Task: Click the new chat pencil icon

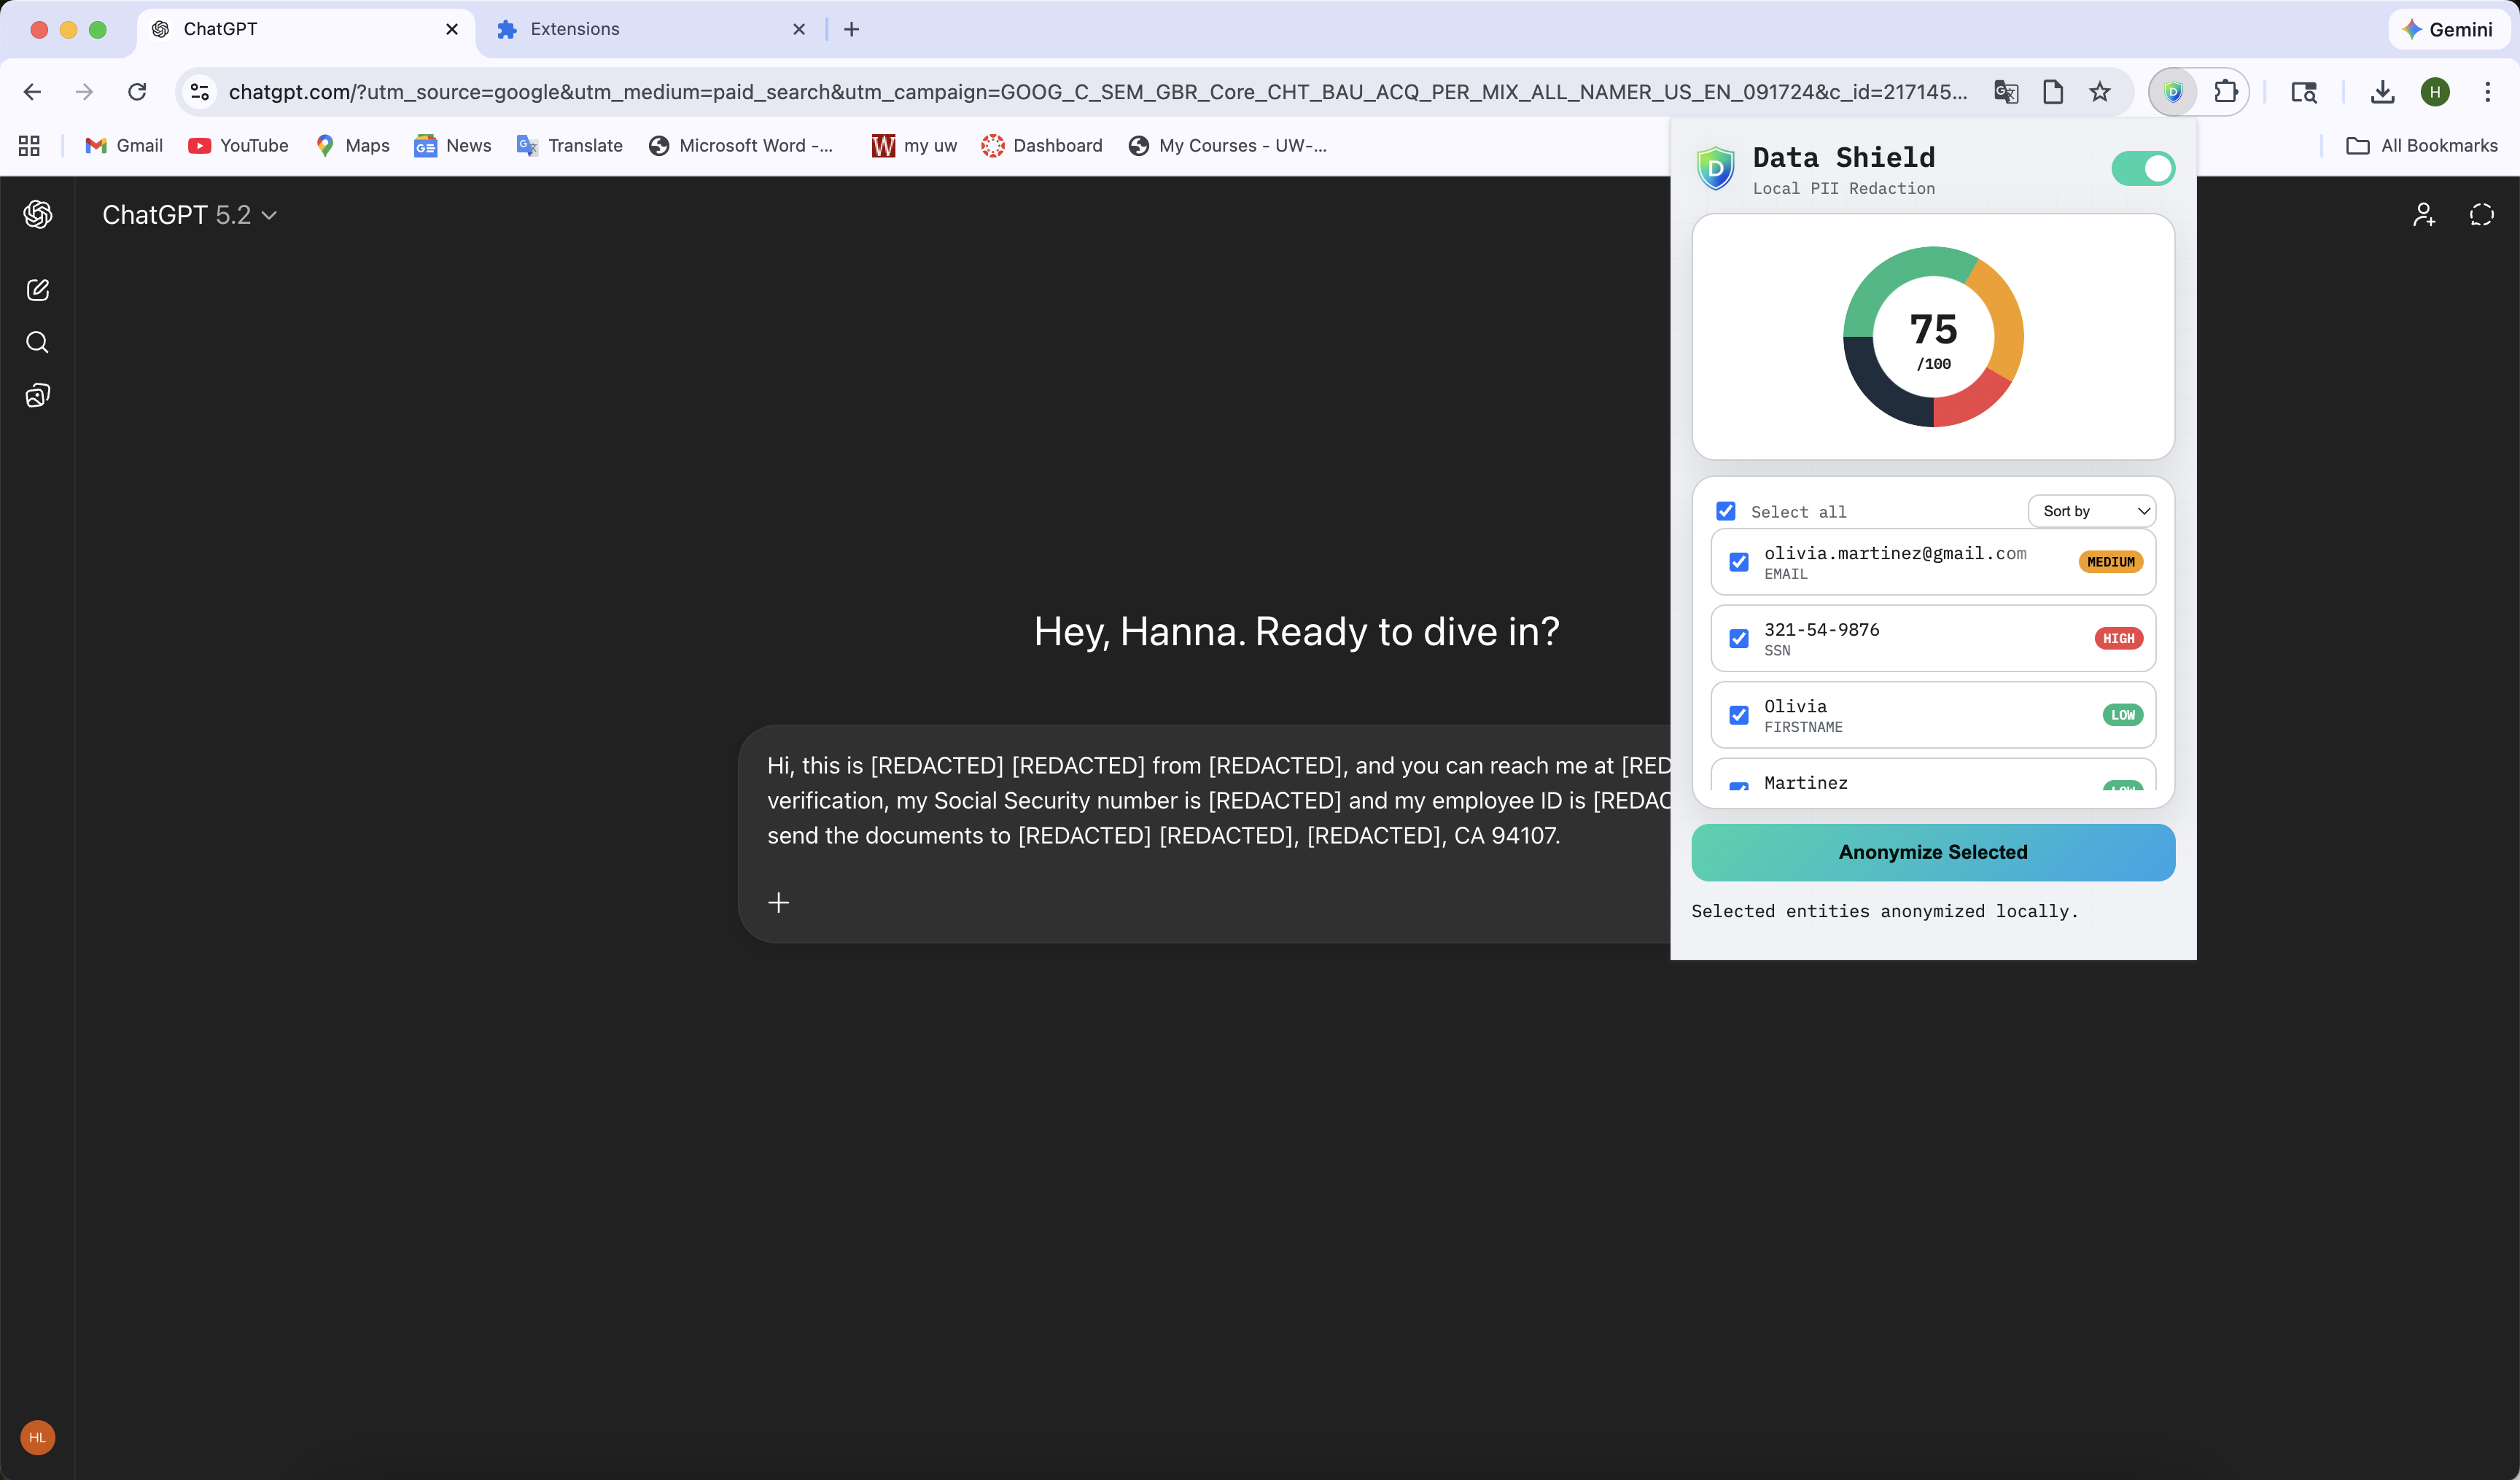Action: pos(37,290)
